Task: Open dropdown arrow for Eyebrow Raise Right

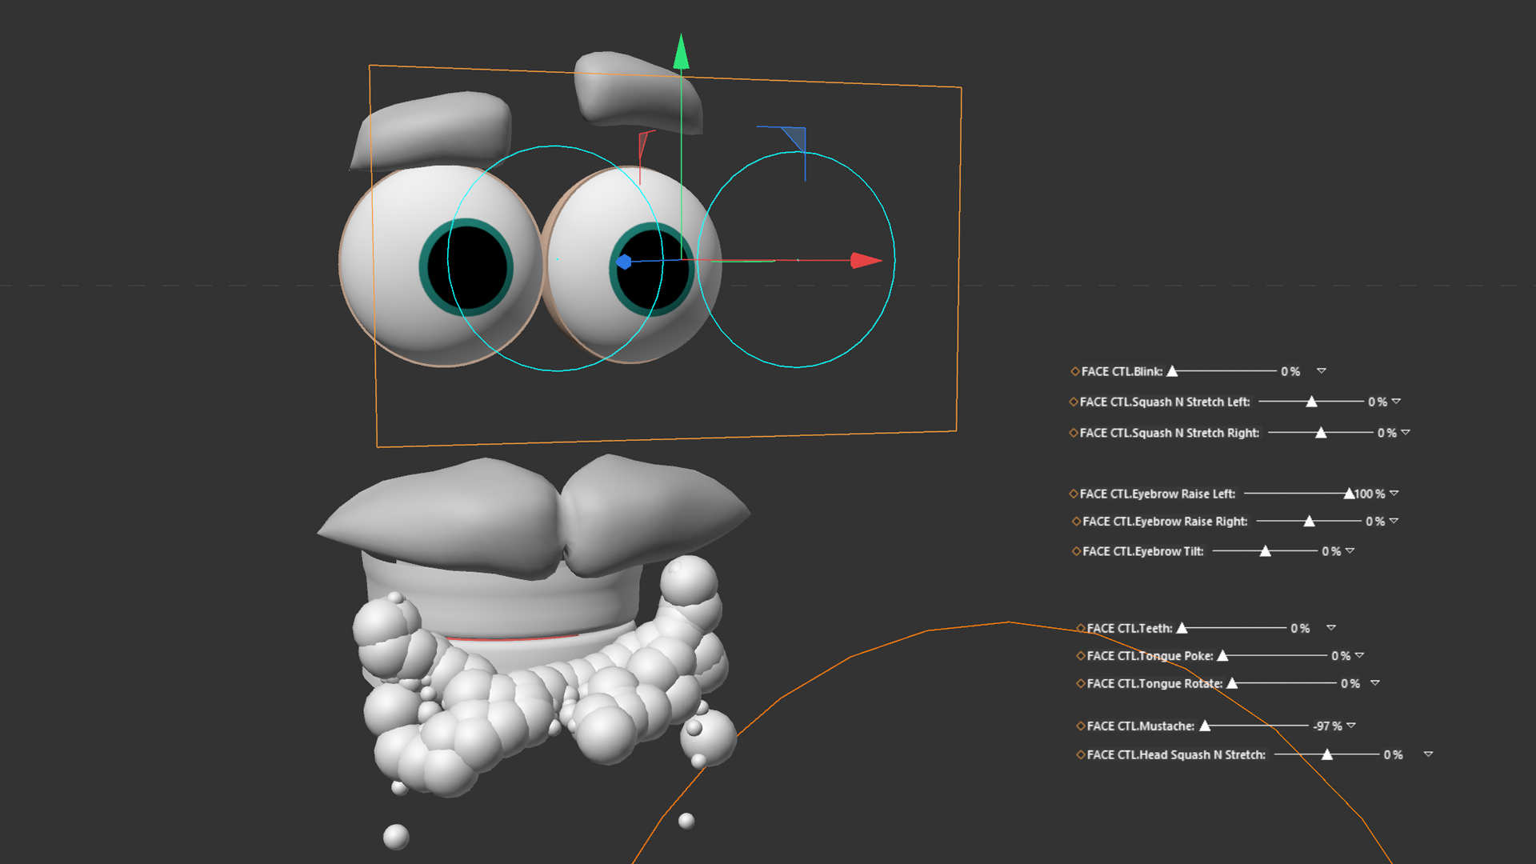Action: click(x=1394, y=521)
